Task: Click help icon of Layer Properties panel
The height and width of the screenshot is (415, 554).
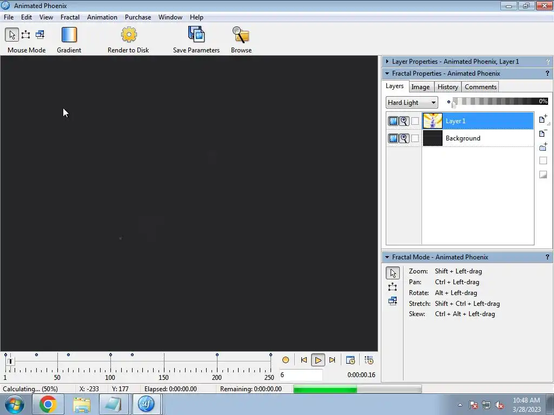Action: click(x=548, y=62)
